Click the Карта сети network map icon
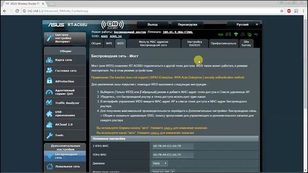This screenshot has height=173, width=308. tap(49, 60)
